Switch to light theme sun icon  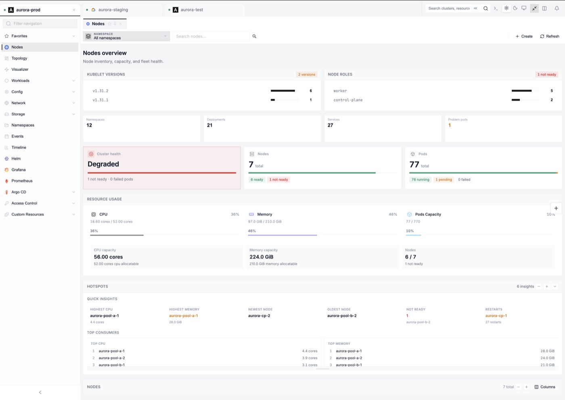(x=506, y=8)
